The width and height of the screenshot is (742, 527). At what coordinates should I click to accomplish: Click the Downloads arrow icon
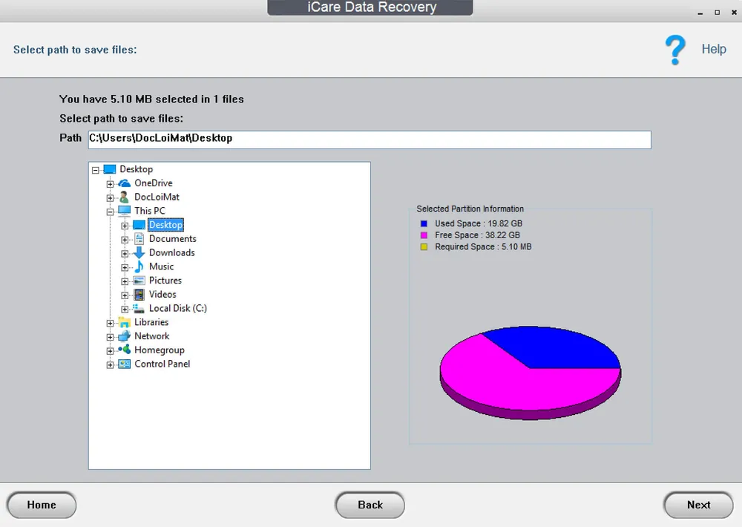tap(138, 252)
